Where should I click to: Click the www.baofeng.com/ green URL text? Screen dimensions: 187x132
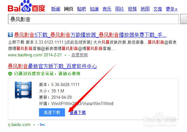[x=25, y=55]
